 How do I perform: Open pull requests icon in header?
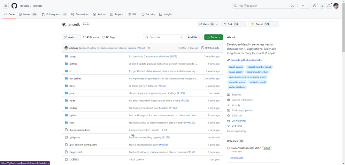(x=322, y=6)
